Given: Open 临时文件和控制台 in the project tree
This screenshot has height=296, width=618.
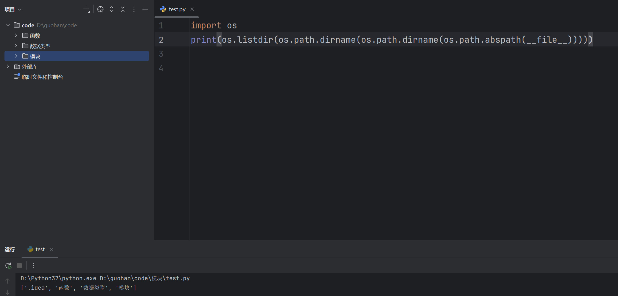Looking at the screenshot, I should tap(42, 77).
